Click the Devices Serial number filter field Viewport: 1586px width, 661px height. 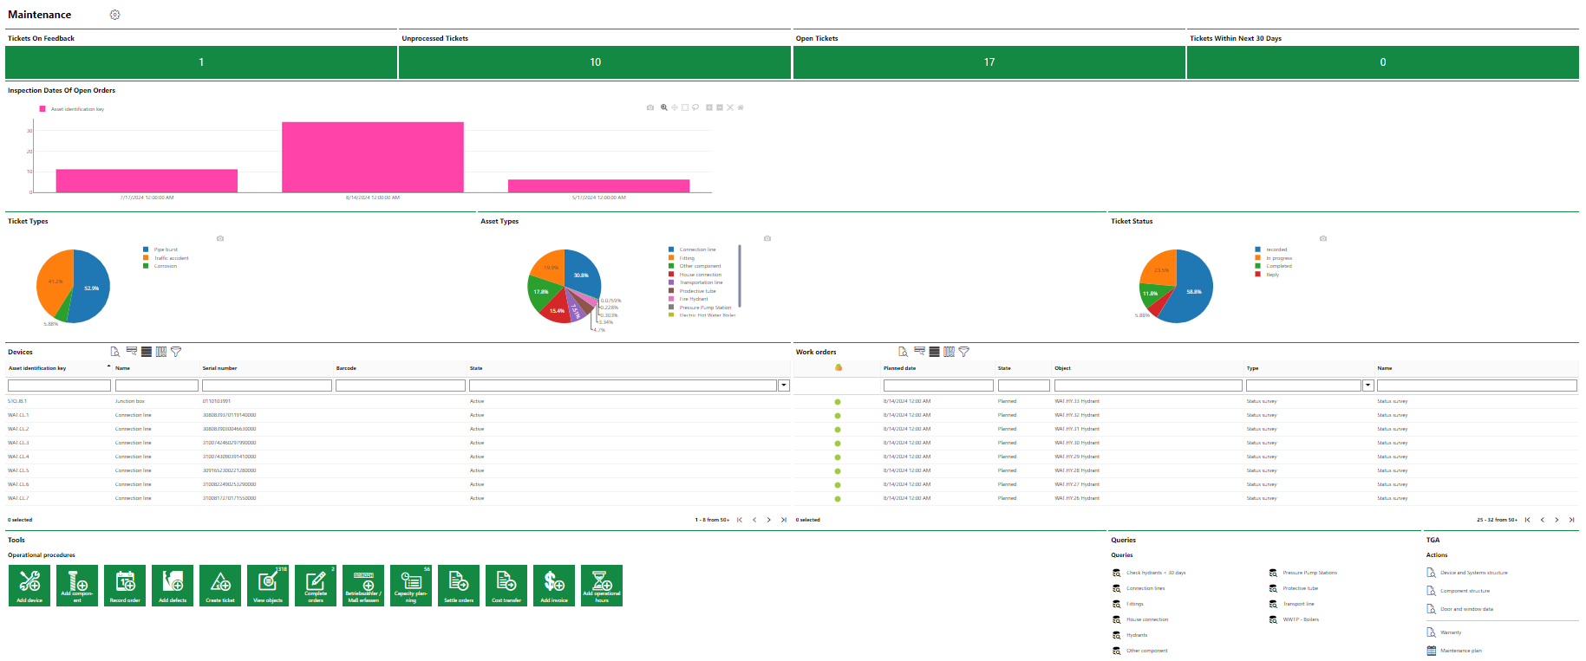266,386
